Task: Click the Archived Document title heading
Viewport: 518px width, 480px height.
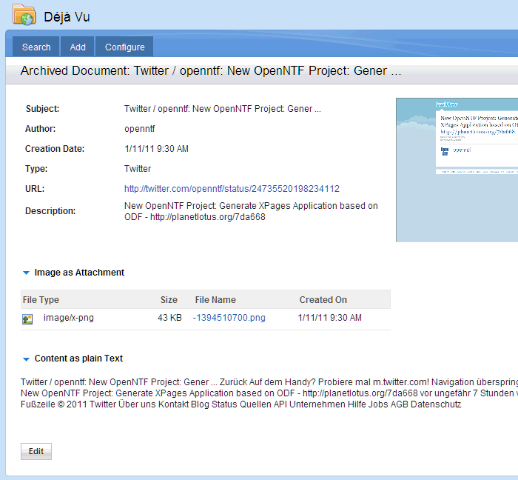Action: pos(210,71)
